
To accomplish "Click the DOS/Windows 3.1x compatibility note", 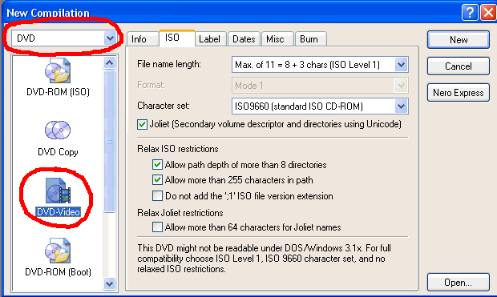I will tap(264, 259).
